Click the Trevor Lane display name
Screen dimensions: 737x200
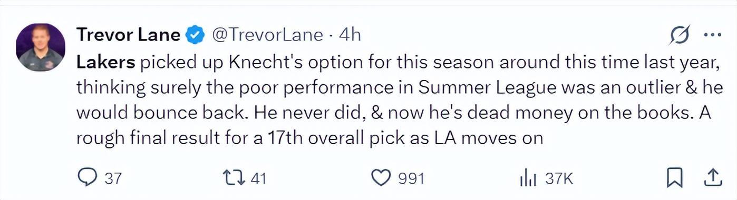pyautogui.click(x=128, y=35)
